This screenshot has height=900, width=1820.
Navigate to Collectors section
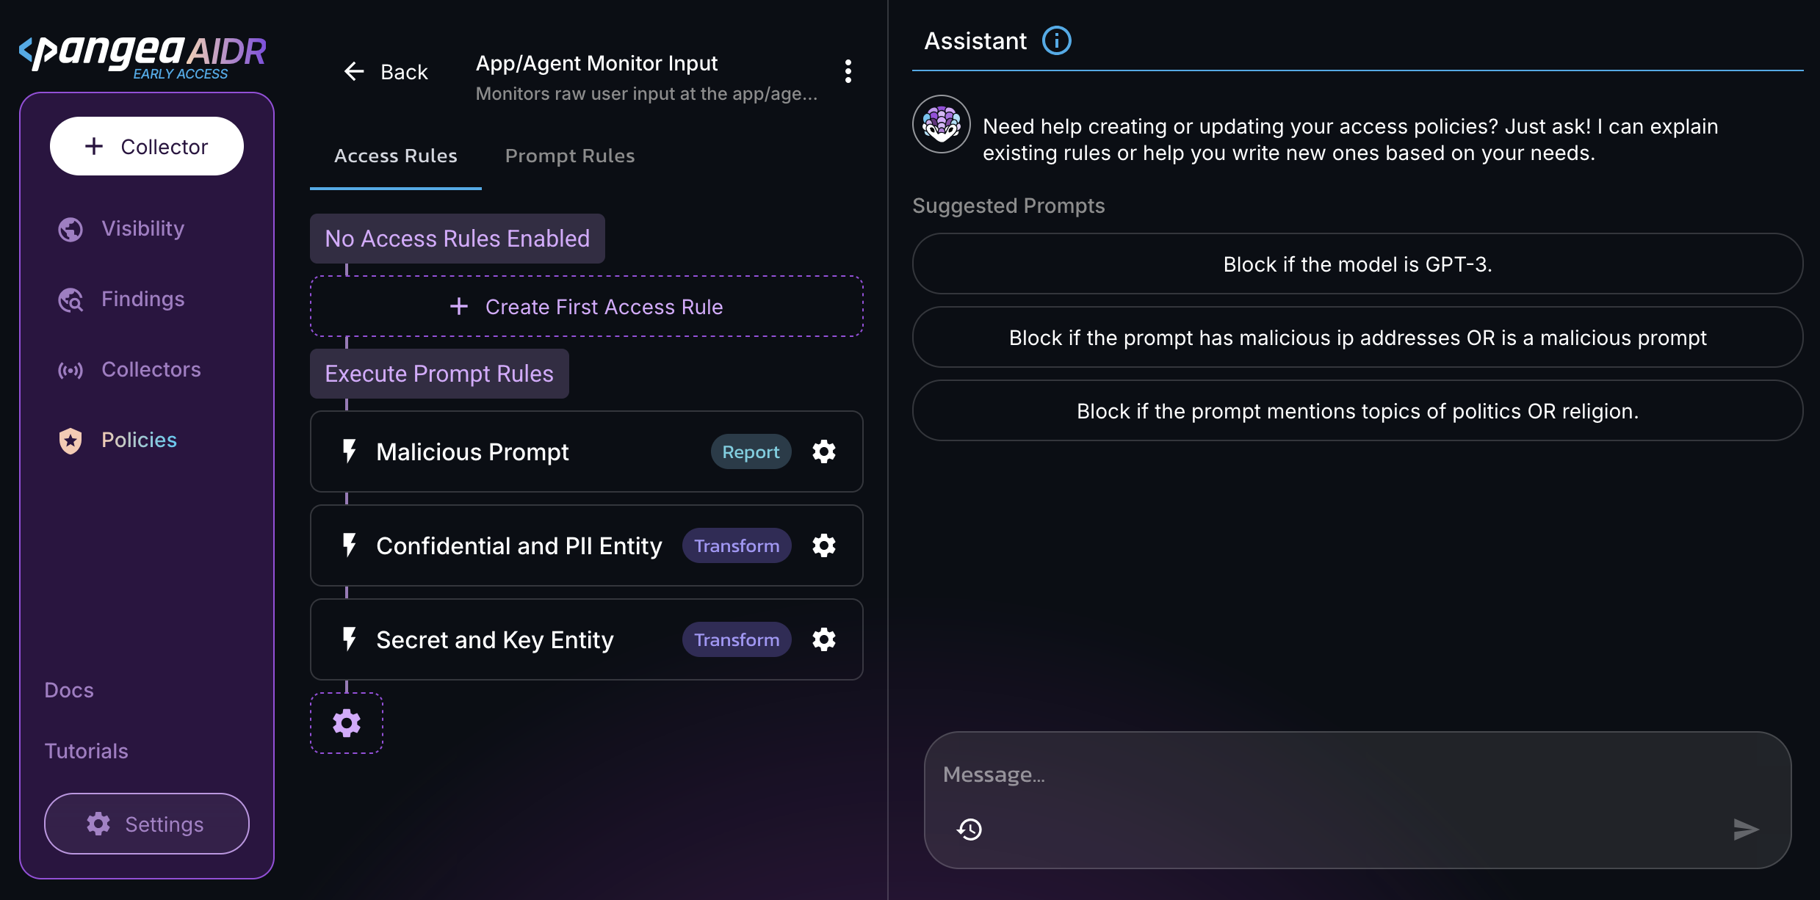point(151,369)
